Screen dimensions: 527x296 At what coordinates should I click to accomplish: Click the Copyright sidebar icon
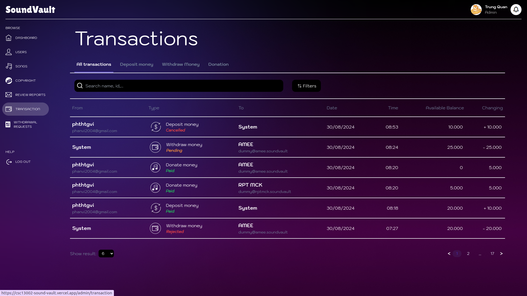tap(9, 80)
